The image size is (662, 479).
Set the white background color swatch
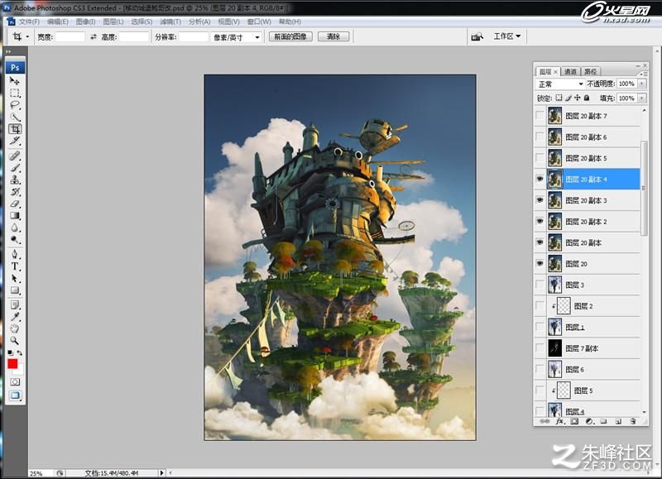coord(19,371)
